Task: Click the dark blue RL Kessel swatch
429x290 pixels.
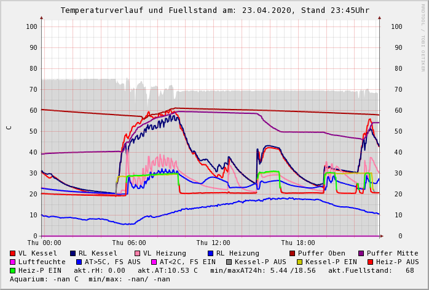Action: point(73,253)
